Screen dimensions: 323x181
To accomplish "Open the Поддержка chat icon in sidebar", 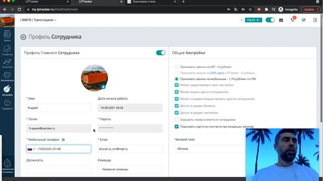I will point(7,104).
